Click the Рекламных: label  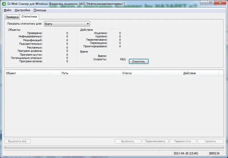(34, 48)
